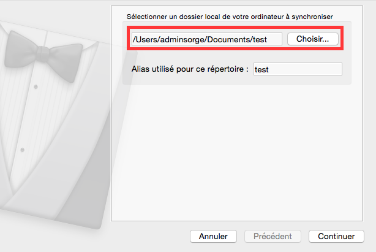The image size is (376, 252).
Task: Click the "Alias utilisé pour ce répertoire" label
Action: coord(190,69)
